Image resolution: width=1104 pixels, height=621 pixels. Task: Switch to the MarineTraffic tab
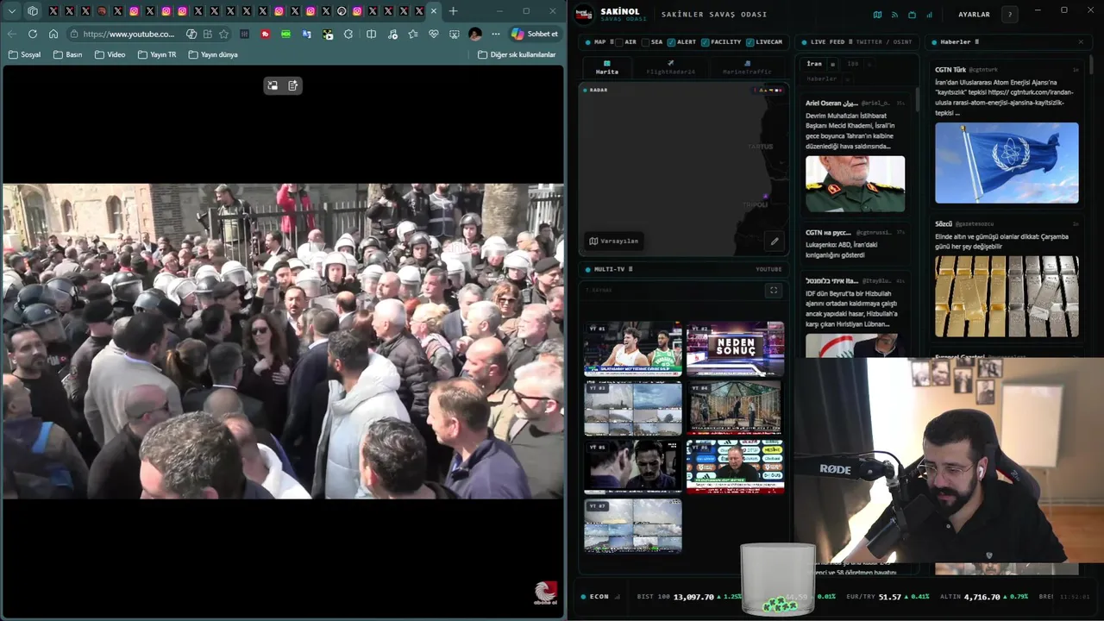747,68
